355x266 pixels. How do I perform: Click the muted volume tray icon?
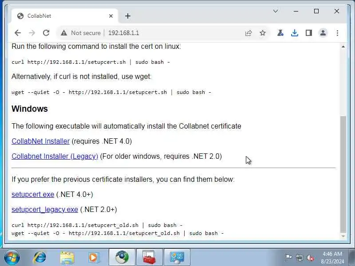coord(310,258)
